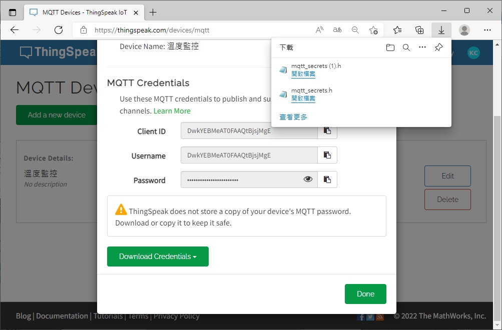Click the mqtt_secrets (1).h file icon
This screenshot has height=330, width=502.
(x=283, y=69)
